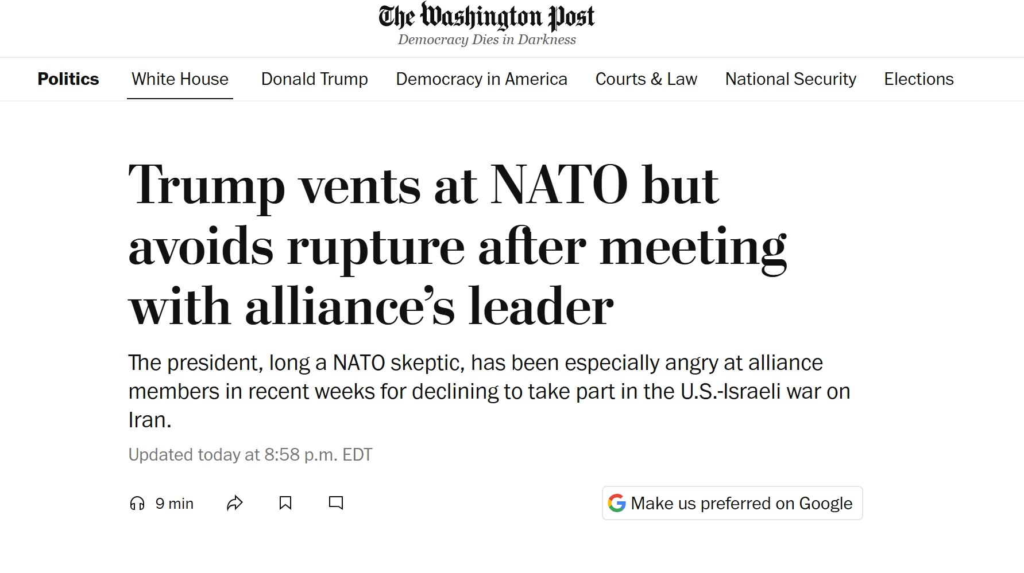Bookmark this article with save icon

[285, 504]
